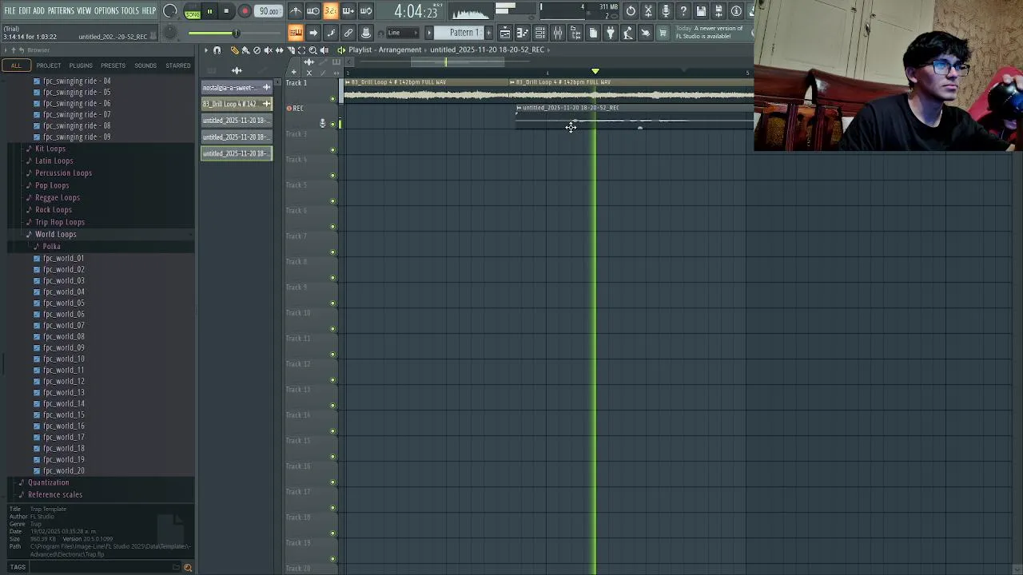
Task: Expand the Kit Loops folder
Action: click(50, 149)
